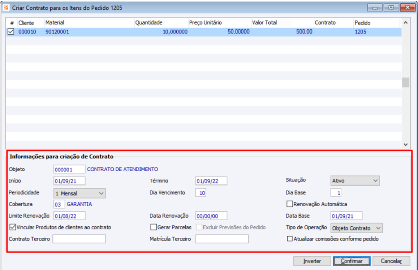Screen dimensions: 418x270
Task: Uncheck Vincular Produtos de clientes ao contrato
Action: pyautogui.click(x=13, y=227)
